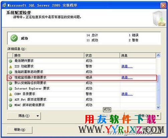Click the scroll down arrow of the details list

158,107
